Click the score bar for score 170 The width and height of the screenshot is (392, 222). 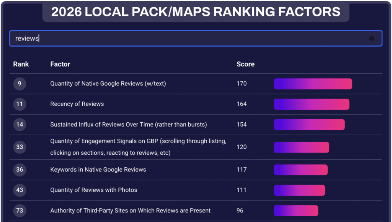pyautogui.click(x=313, y=84)
